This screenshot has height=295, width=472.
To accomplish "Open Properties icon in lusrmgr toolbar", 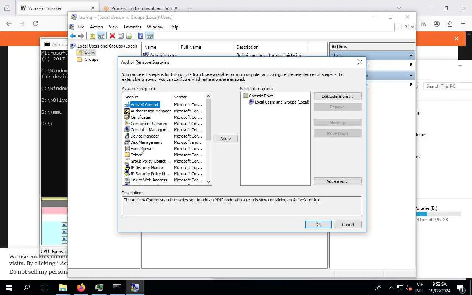I will point(121,36).
